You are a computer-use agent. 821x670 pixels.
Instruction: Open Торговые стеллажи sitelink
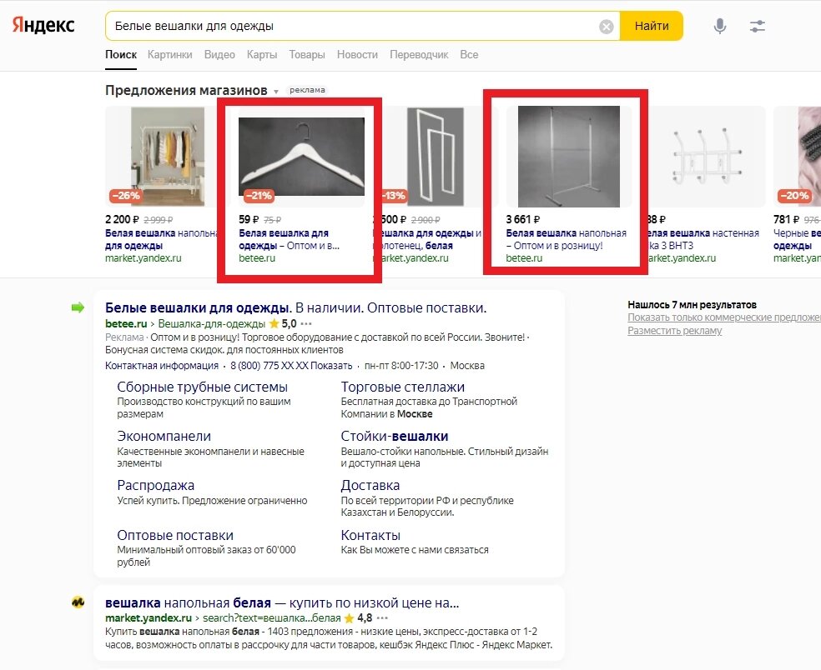click(x=403, y=387)
